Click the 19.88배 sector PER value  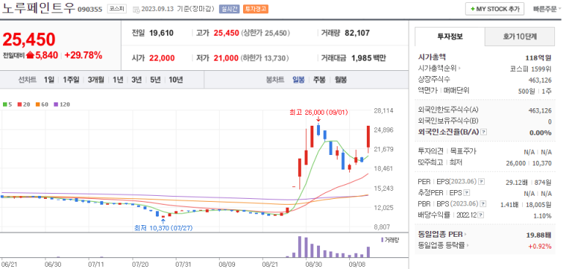click(539, 235)
